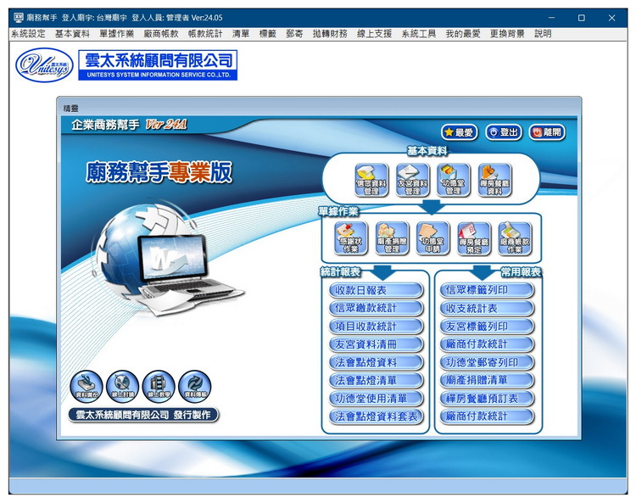This screenshot has height=503, width=636.
Task: Open the 信眾資料管理 icon
Action: (371, 180)
